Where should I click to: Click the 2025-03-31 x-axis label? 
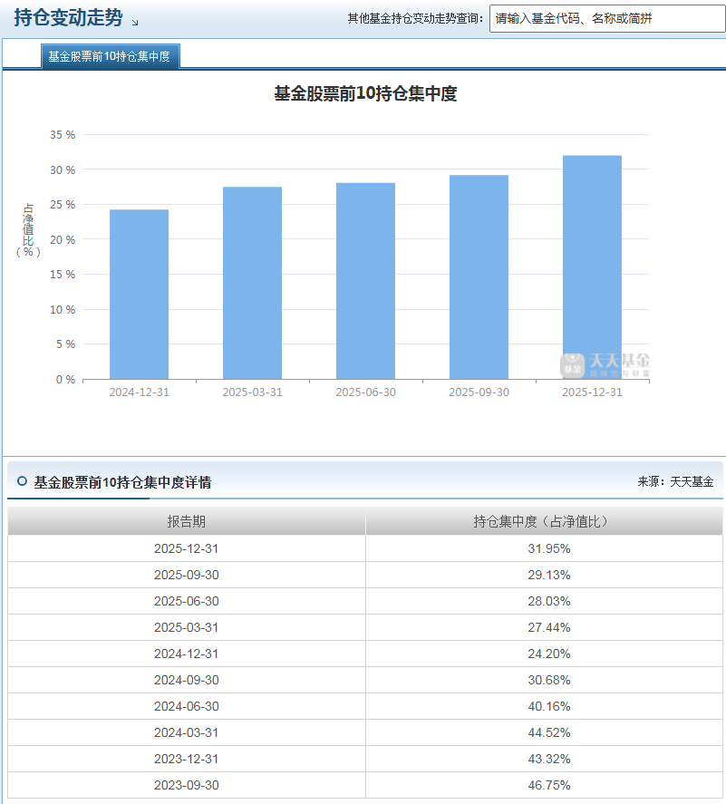252,392
